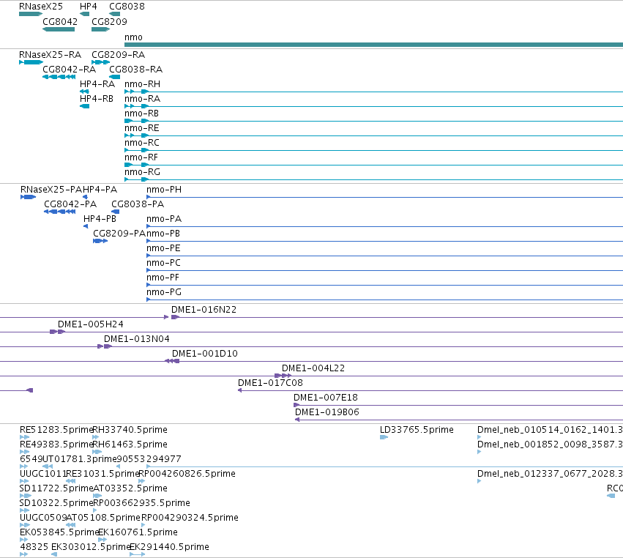Select the nmo-PH protein label
This screenshot has height=558, width=623.
[x=164, y=190]
